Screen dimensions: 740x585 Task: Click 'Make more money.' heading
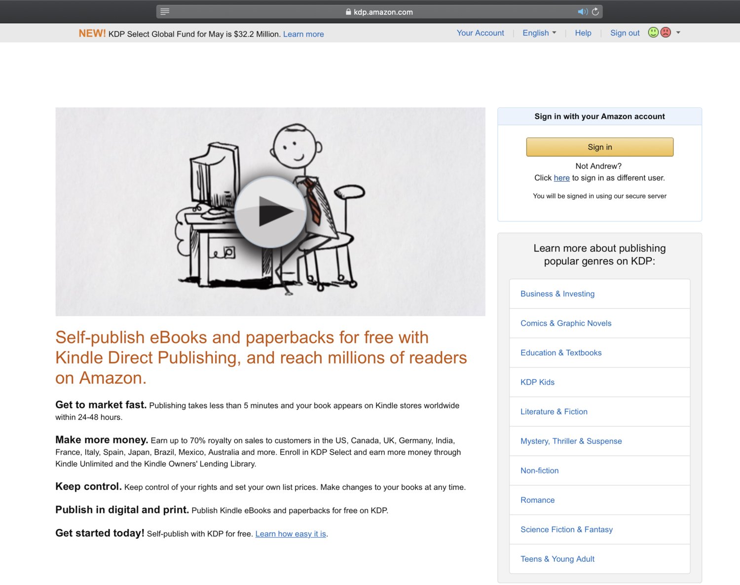coord(102,440)
